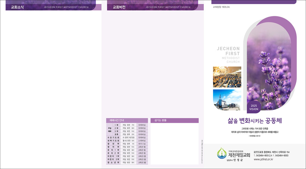Click the 교회비전 section header

click(119, 7)
